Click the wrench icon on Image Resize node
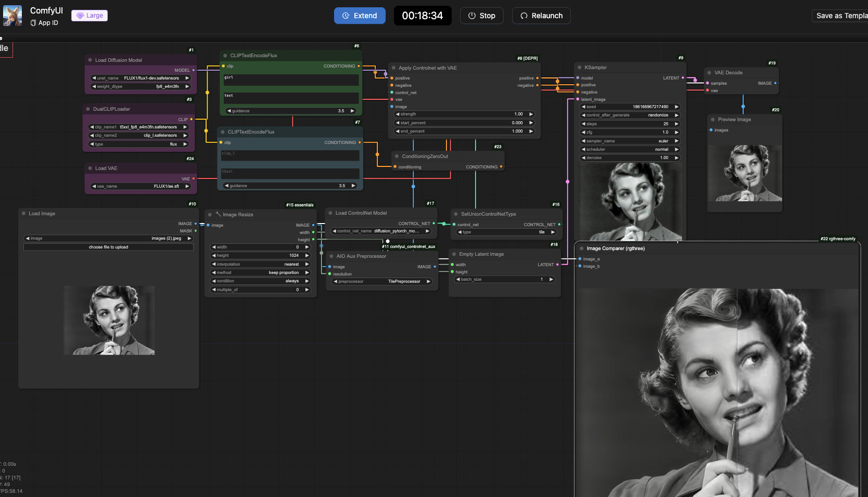868x497 pixels. pyautogui.click(x=219, y=214)
